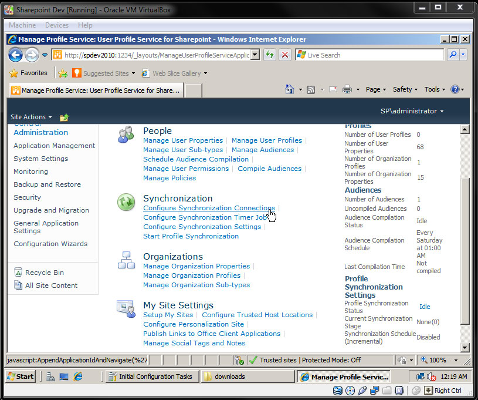478x400 pixels.
Task: Click Idle profile synchronization status link
Action: 425,307
